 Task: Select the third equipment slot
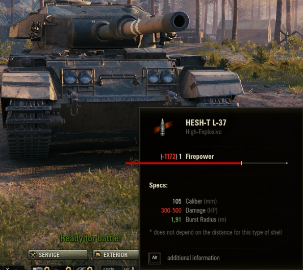pos(84,268)
